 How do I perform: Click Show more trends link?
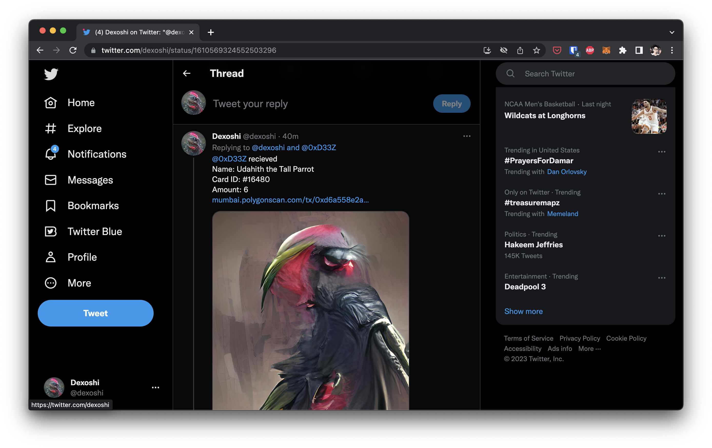point(523,311)
